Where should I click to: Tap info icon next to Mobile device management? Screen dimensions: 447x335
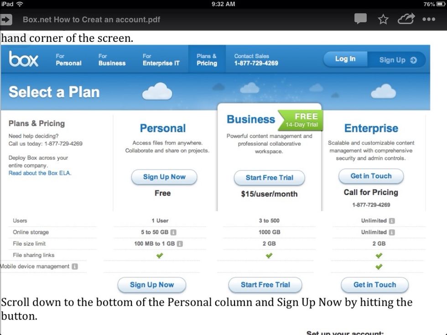(75, 267)
